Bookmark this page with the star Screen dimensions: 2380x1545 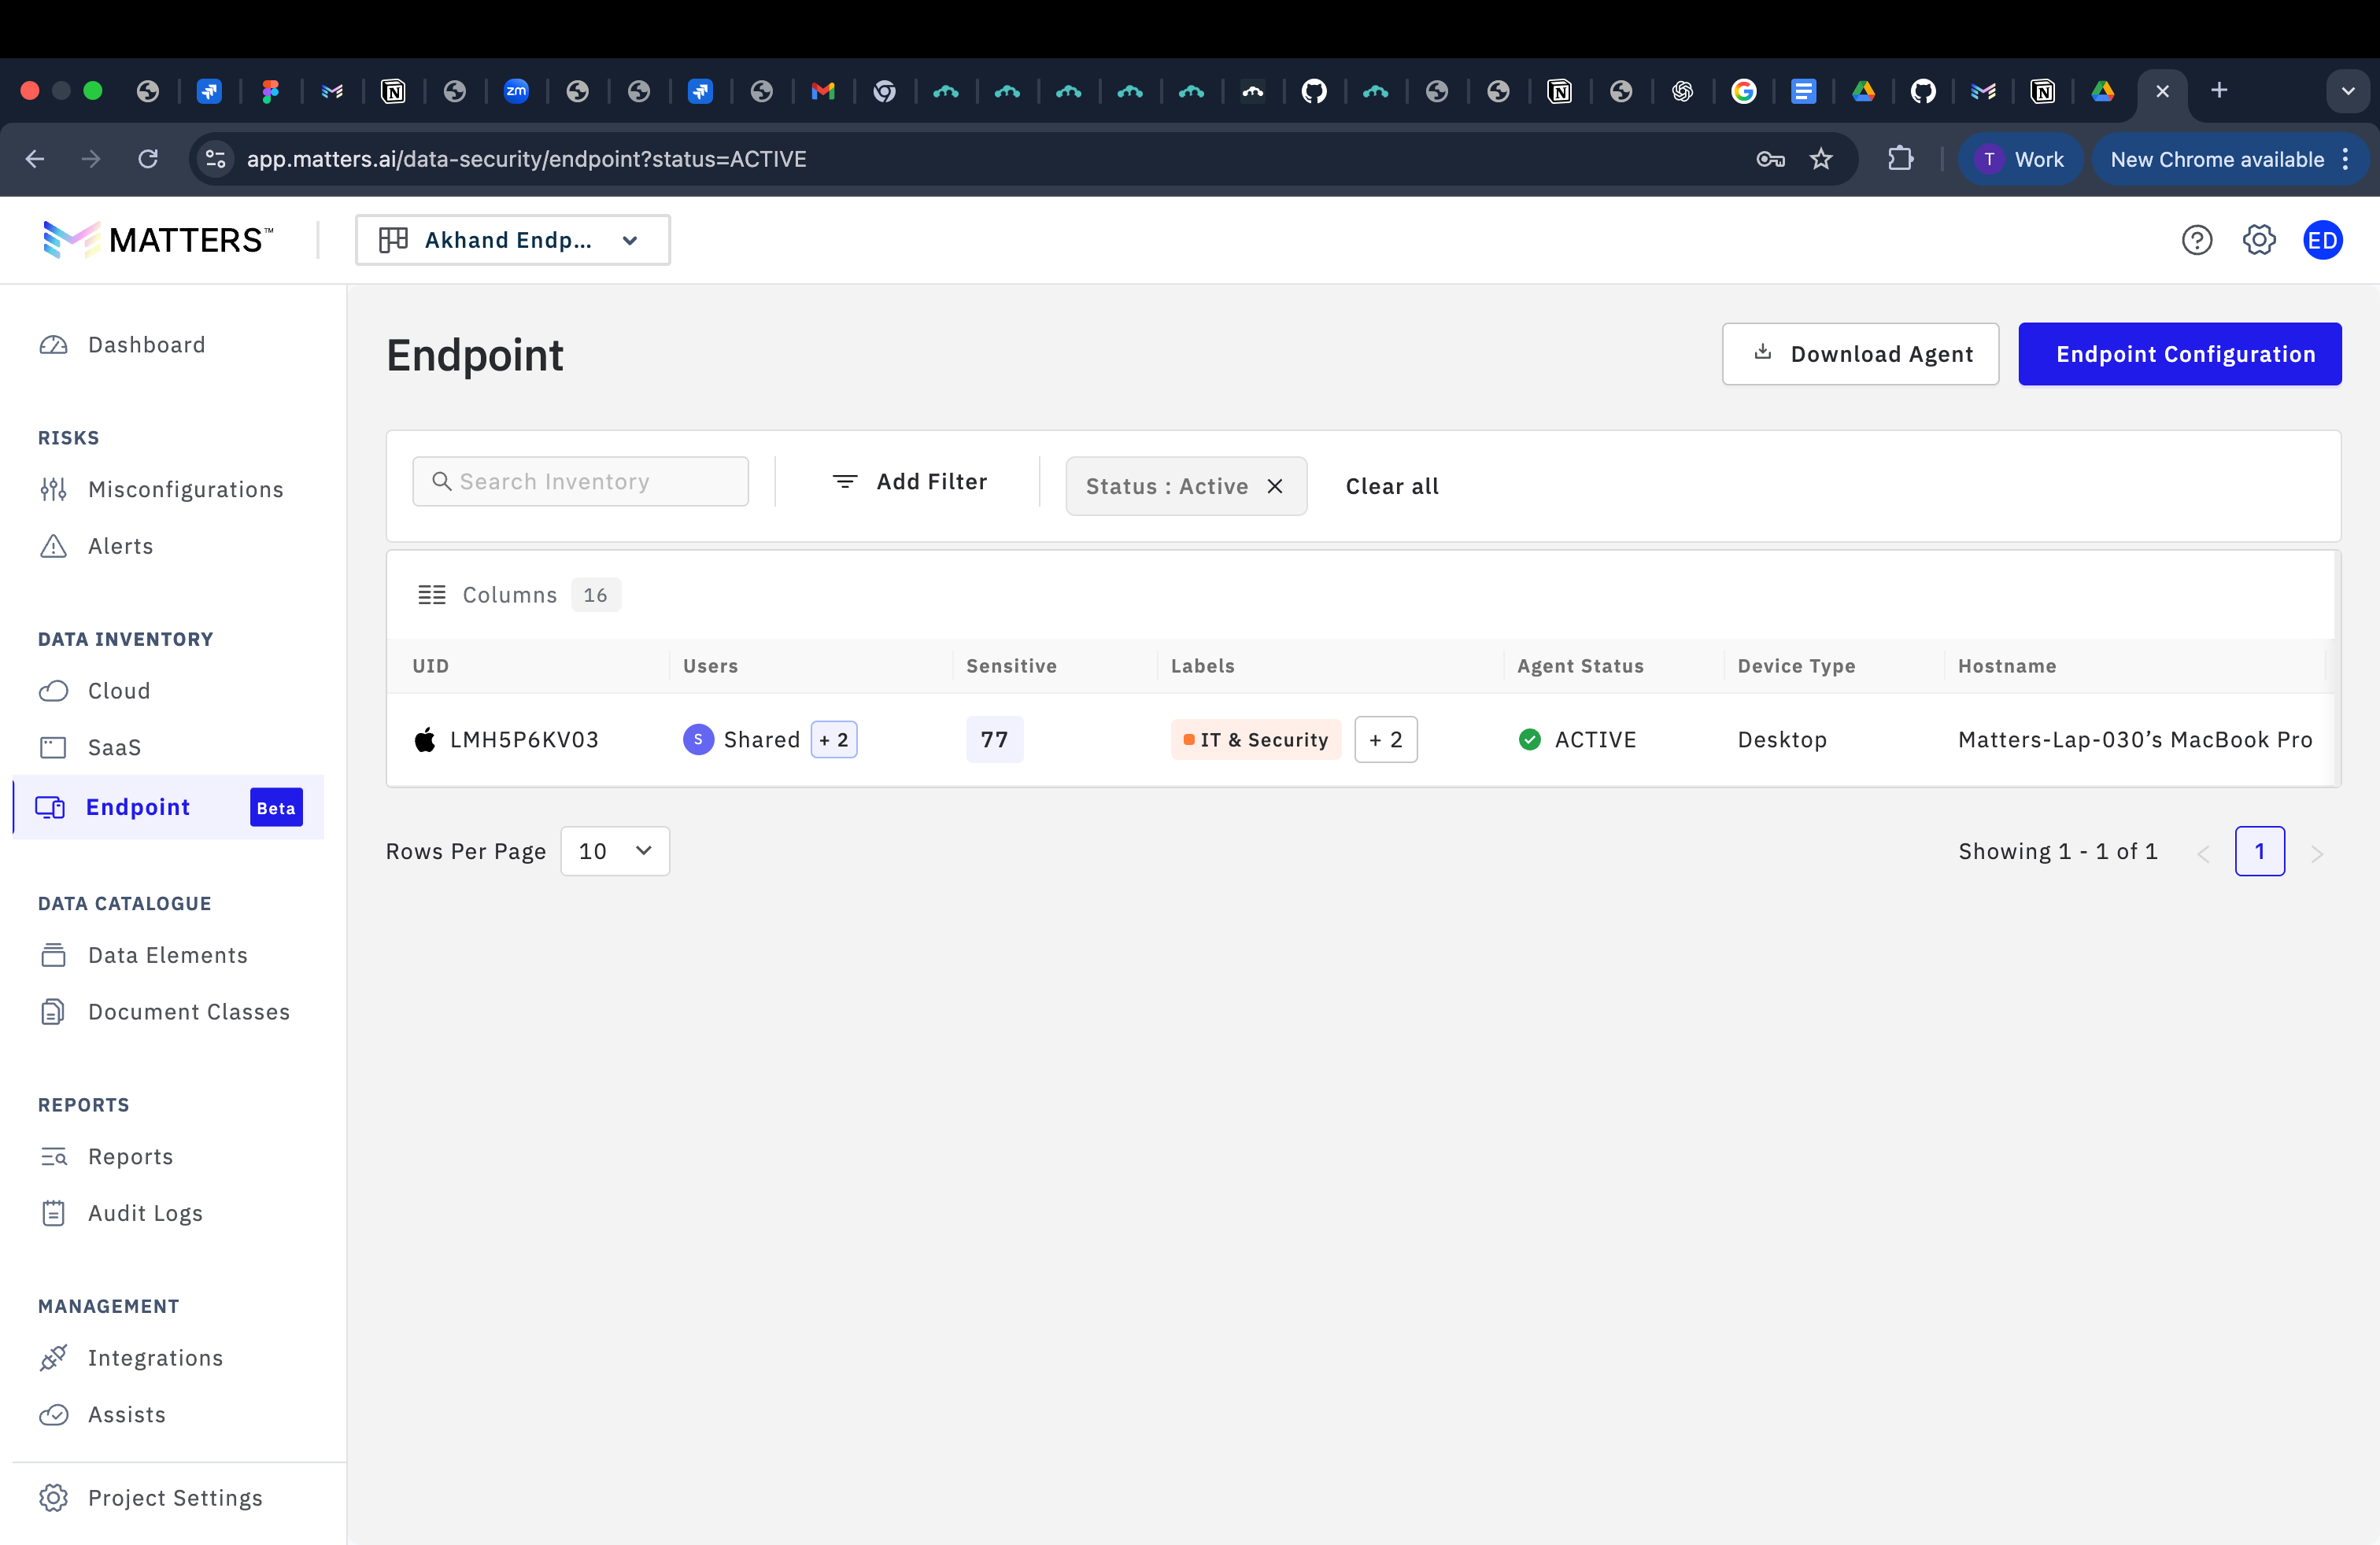1821,159
